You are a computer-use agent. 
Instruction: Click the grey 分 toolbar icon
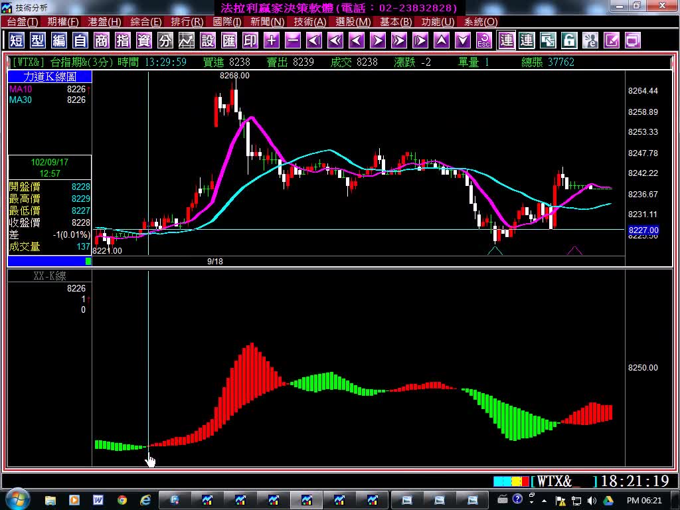pyautogui.click(x=165, y=41)
